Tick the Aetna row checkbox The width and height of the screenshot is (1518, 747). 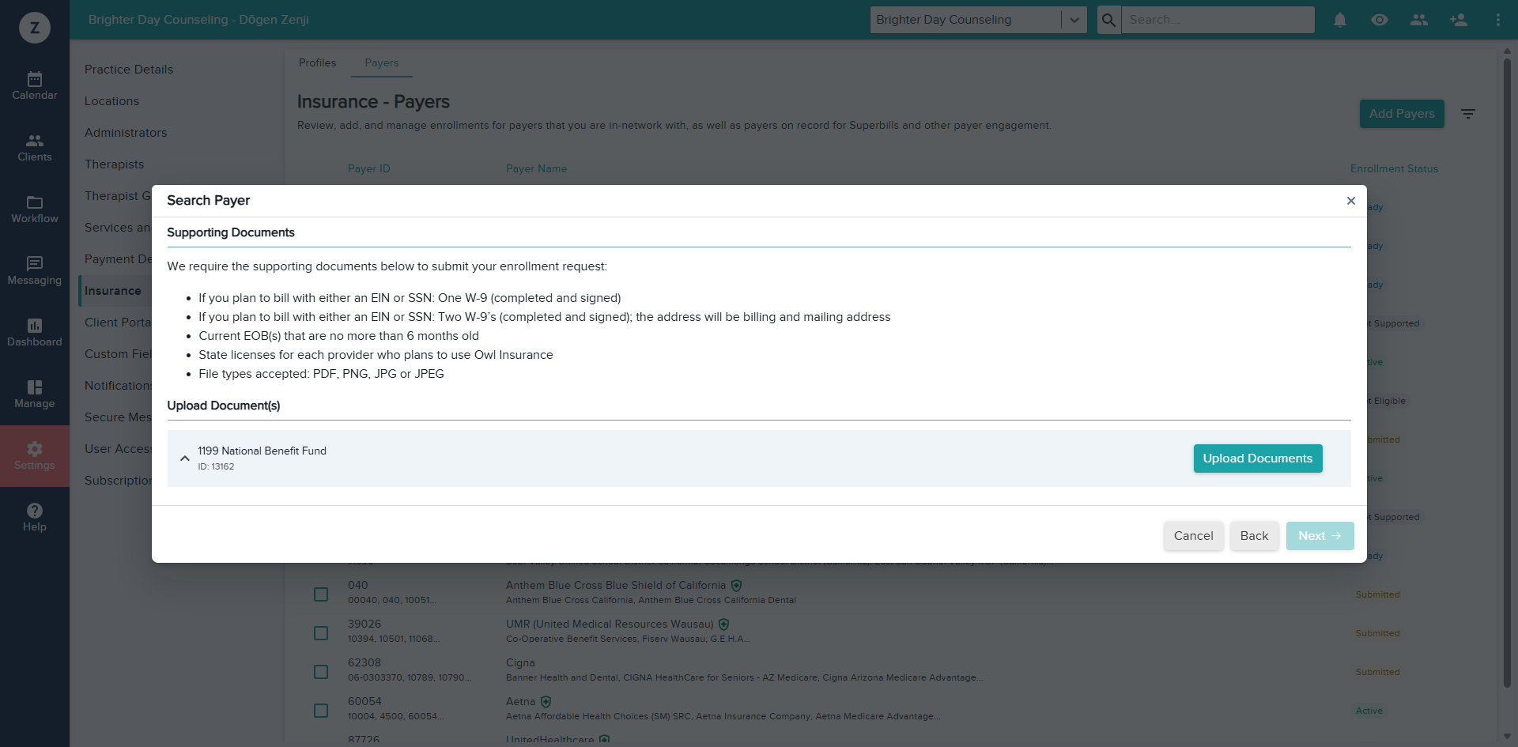click(321, 711)
